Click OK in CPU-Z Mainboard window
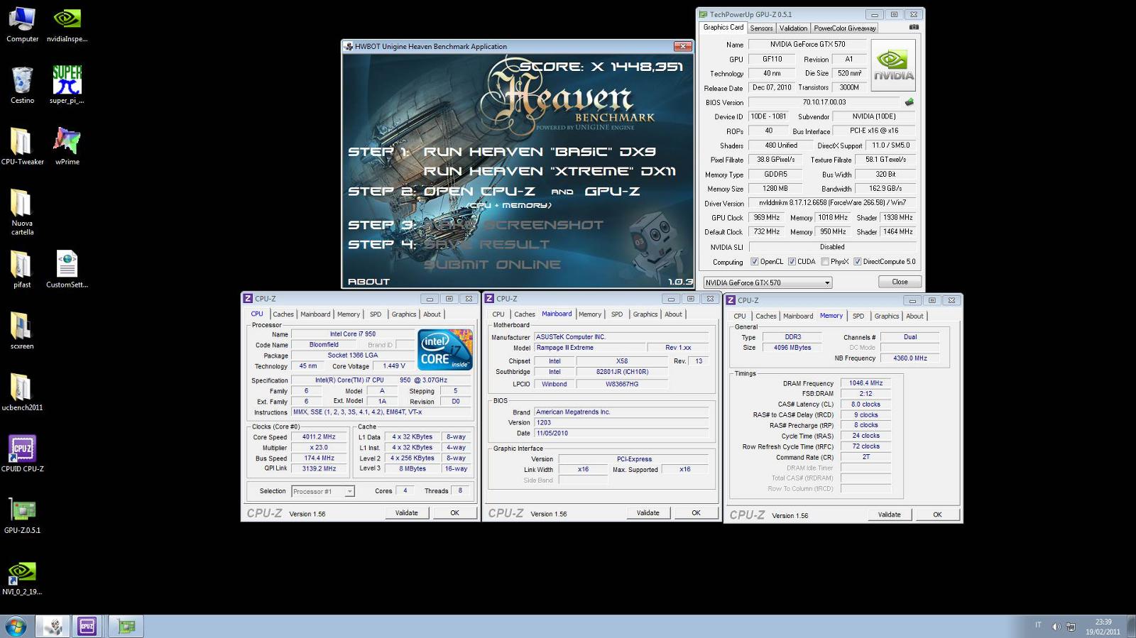The height and width of the screenshot is (638, 1136). pyautogui.click(x=696, y=512)
